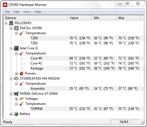Click Assembly value 35 °C (95 °F)
Screen dimensions: 147x127
pyautogui.click(x=79, y=89)
